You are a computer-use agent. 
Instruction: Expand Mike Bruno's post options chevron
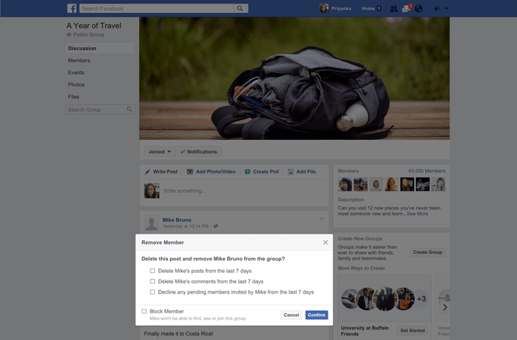[x=322, y=219]
